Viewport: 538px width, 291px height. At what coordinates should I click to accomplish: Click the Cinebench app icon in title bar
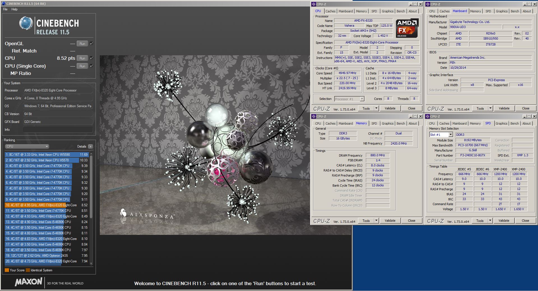click(x=3, y=3)
